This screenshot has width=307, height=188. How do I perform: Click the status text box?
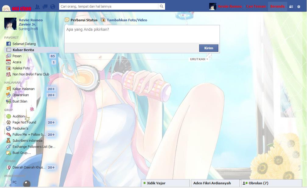142,34
